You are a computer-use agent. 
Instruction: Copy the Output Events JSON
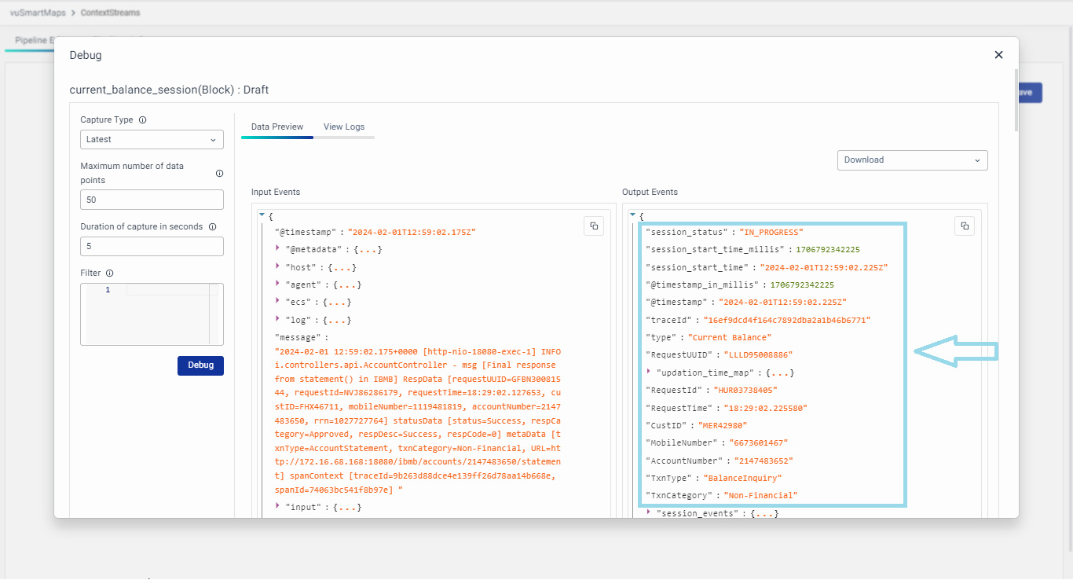point(965,226)
